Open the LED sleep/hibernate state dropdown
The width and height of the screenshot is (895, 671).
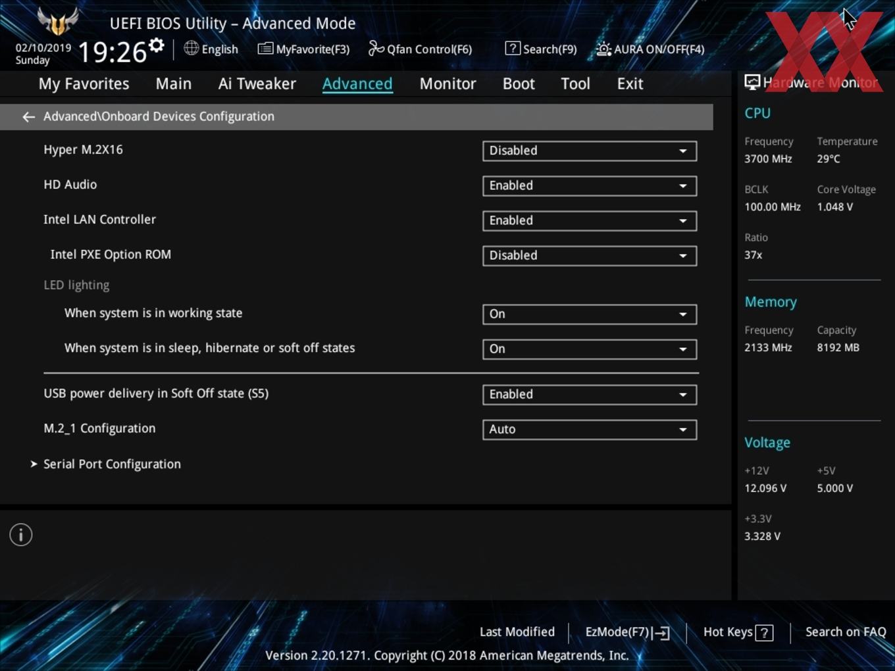590,349
